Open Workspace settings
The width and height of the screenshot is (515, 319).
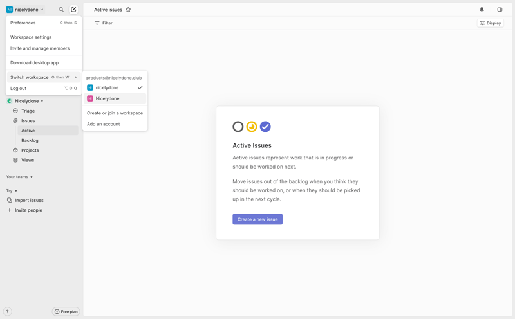tap(43, 37)
